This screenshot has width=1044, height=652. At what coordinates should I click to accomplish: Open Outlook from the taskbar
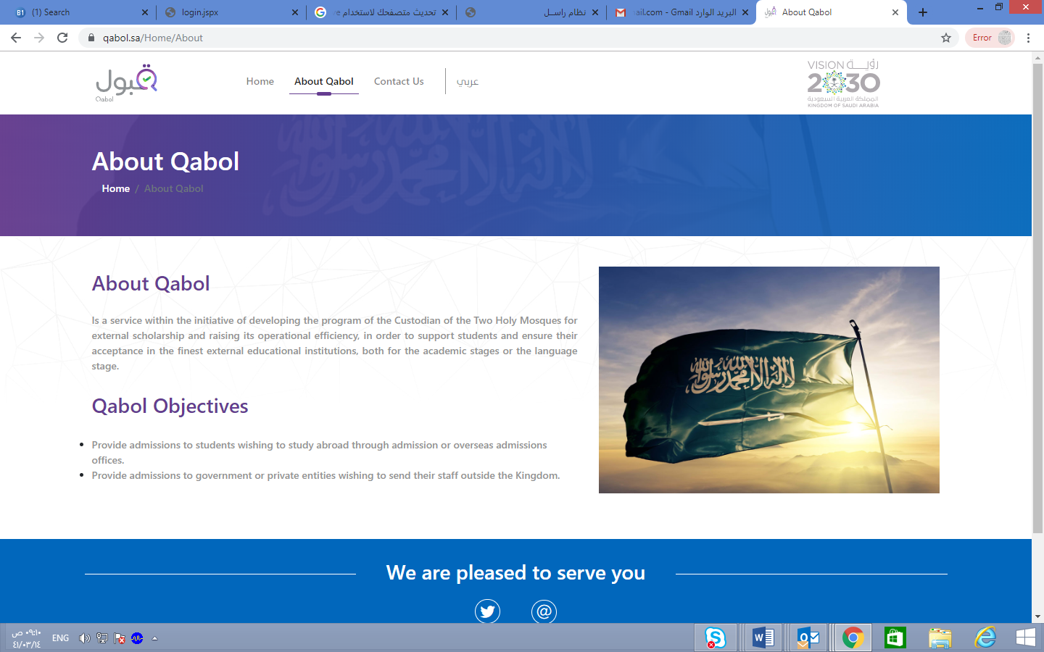point(808,638)
